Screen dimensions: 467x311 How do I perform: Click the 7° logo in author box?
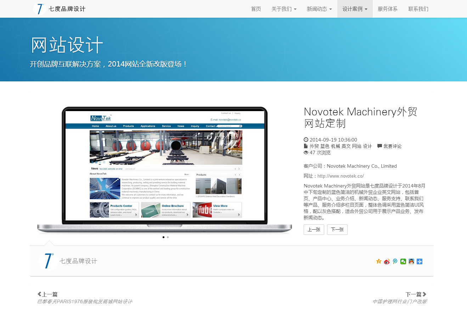pyautogui.click(x=48, y=261)
